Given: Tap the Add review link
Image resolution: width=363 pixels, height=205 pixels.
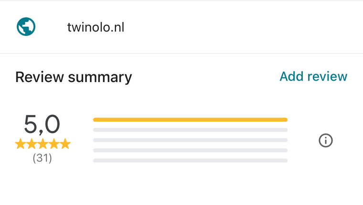Looking at the screenshot, I should [x=313, y=76].
